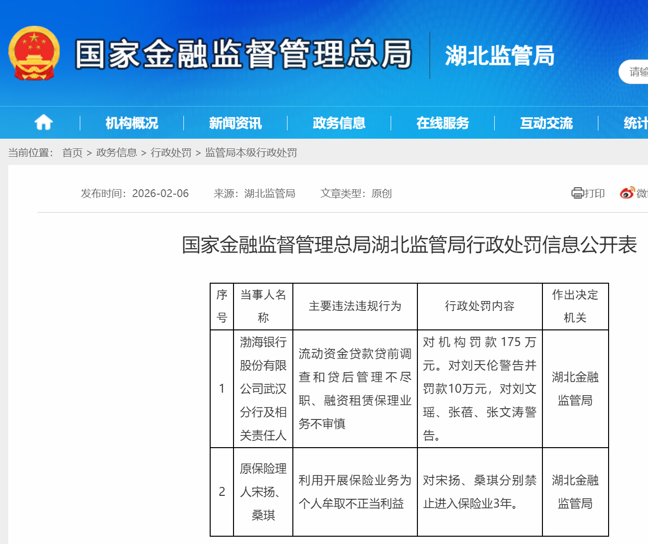Click the 渤海银行 party name table cell
The width and height of the screenshot is (648, 544).
point(263,389)
